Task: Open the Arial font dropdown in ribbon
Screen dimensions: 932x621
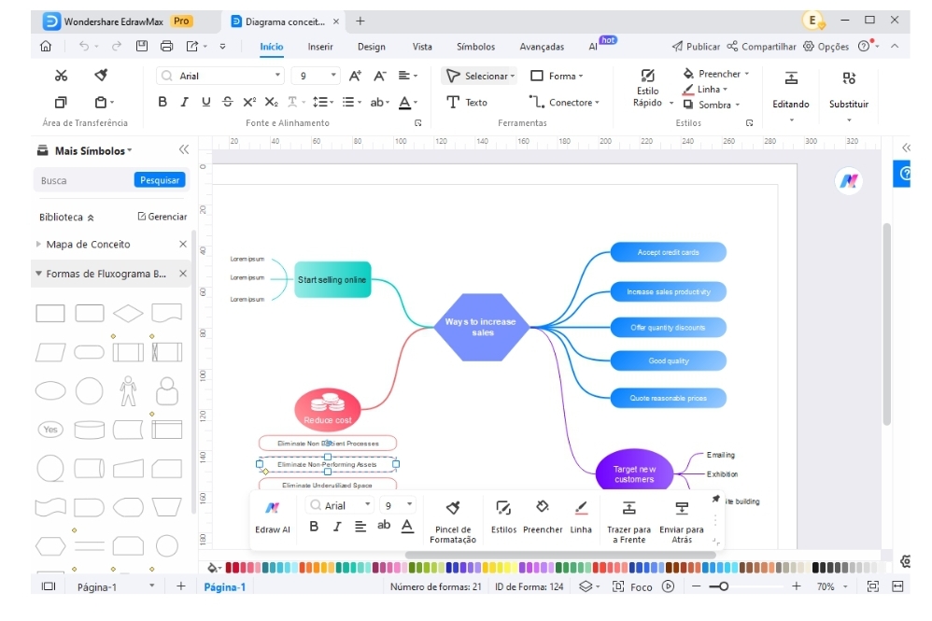Action: [278, 76]
